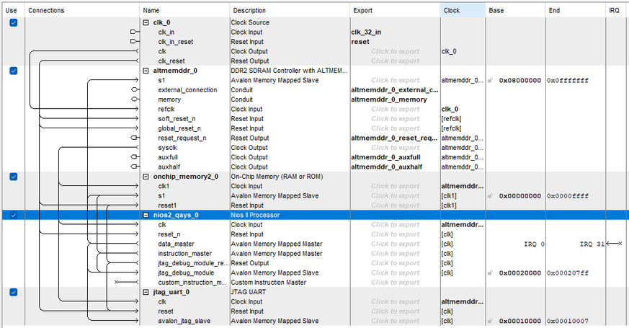629x328 pixels.
Task: Click the lock icon beside base 0x00000000
Action: pos(490,196)
